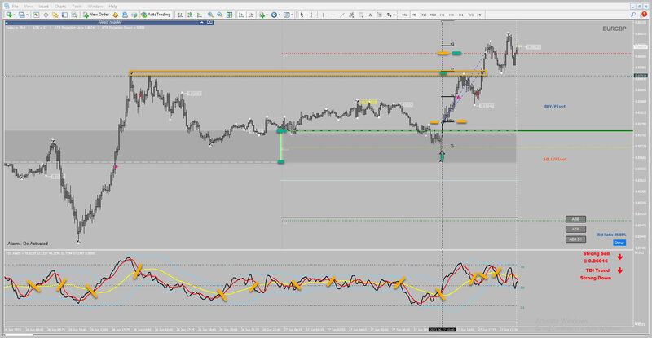Expand the Periods dropdown arrow
Image resolution: width=652 pixels, height=338 pixels.
(280, 15)
